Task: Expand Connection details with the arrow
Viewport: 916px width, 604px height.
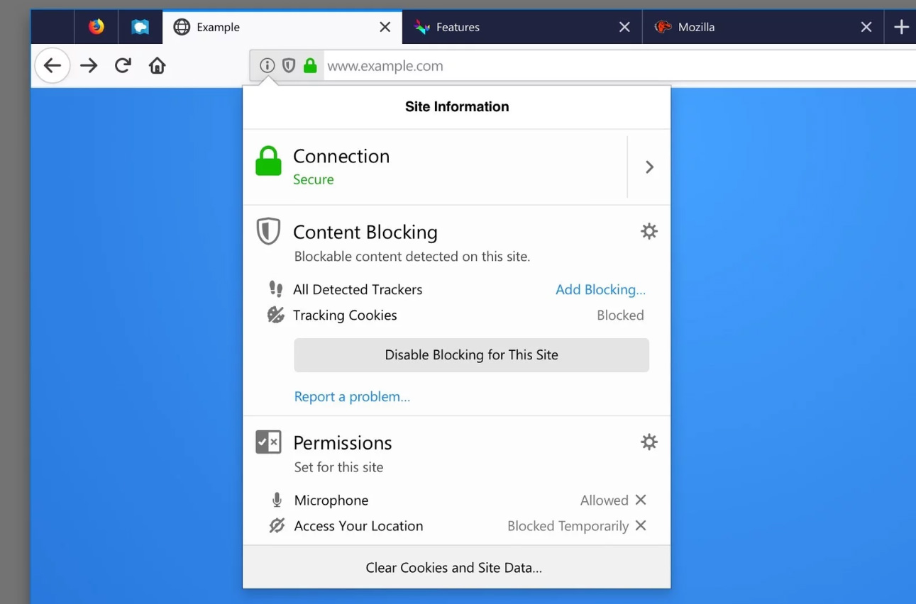Action: (649, 167)
